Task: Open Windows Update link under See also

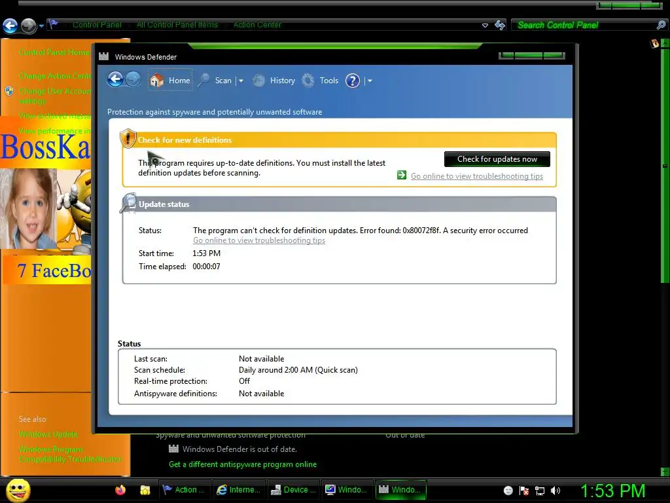Action: [x=48, y=434]
